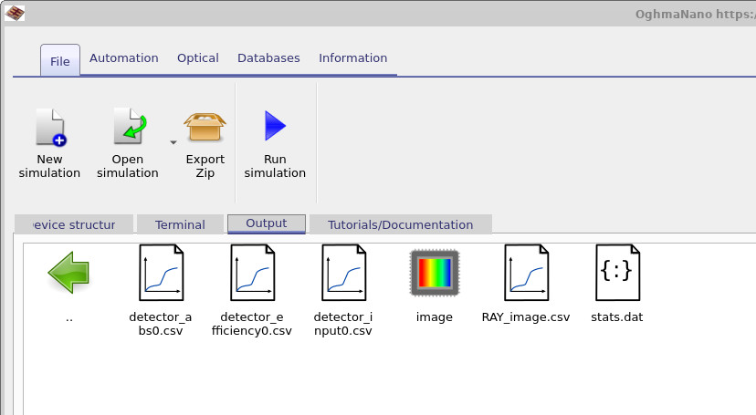Viewport: 756px width, 415px height.
Task: Select the Output tab
Action: pos(266,223)
